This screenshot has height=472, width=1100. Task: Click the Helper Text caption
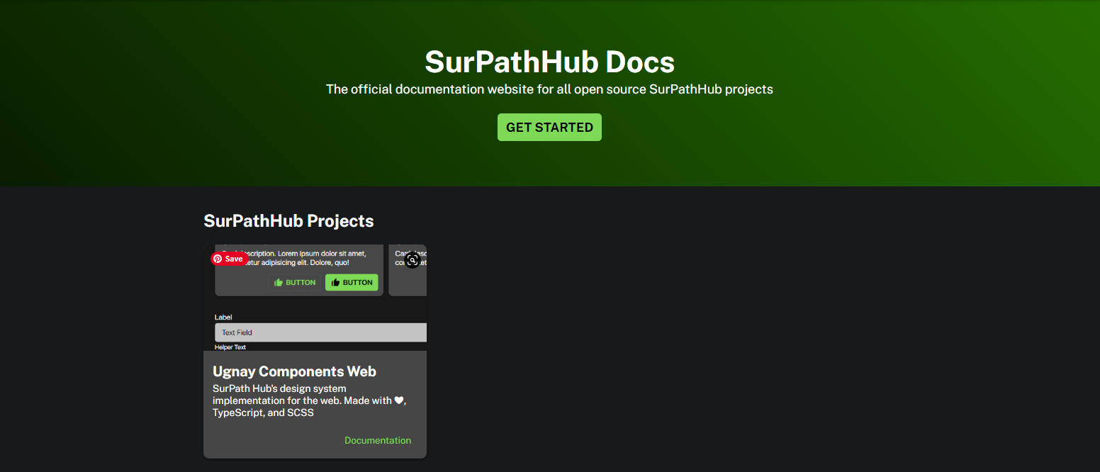tap(230, 347)
